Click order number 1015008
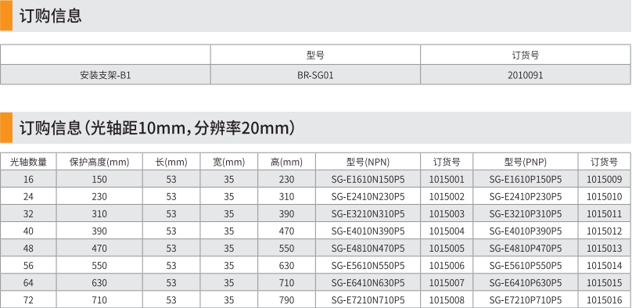632x308 pixels. pos(447,300)
